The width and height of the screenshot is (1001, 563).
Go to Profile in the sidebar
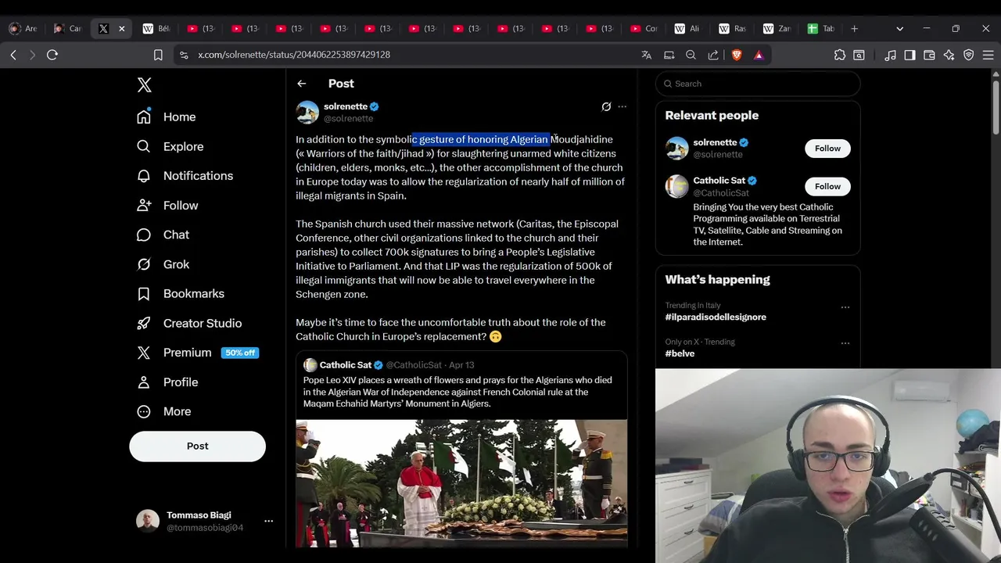167,382
